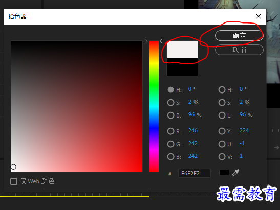280x210 pixels.
Task: Click the U value -1
Action: [242, 143]
